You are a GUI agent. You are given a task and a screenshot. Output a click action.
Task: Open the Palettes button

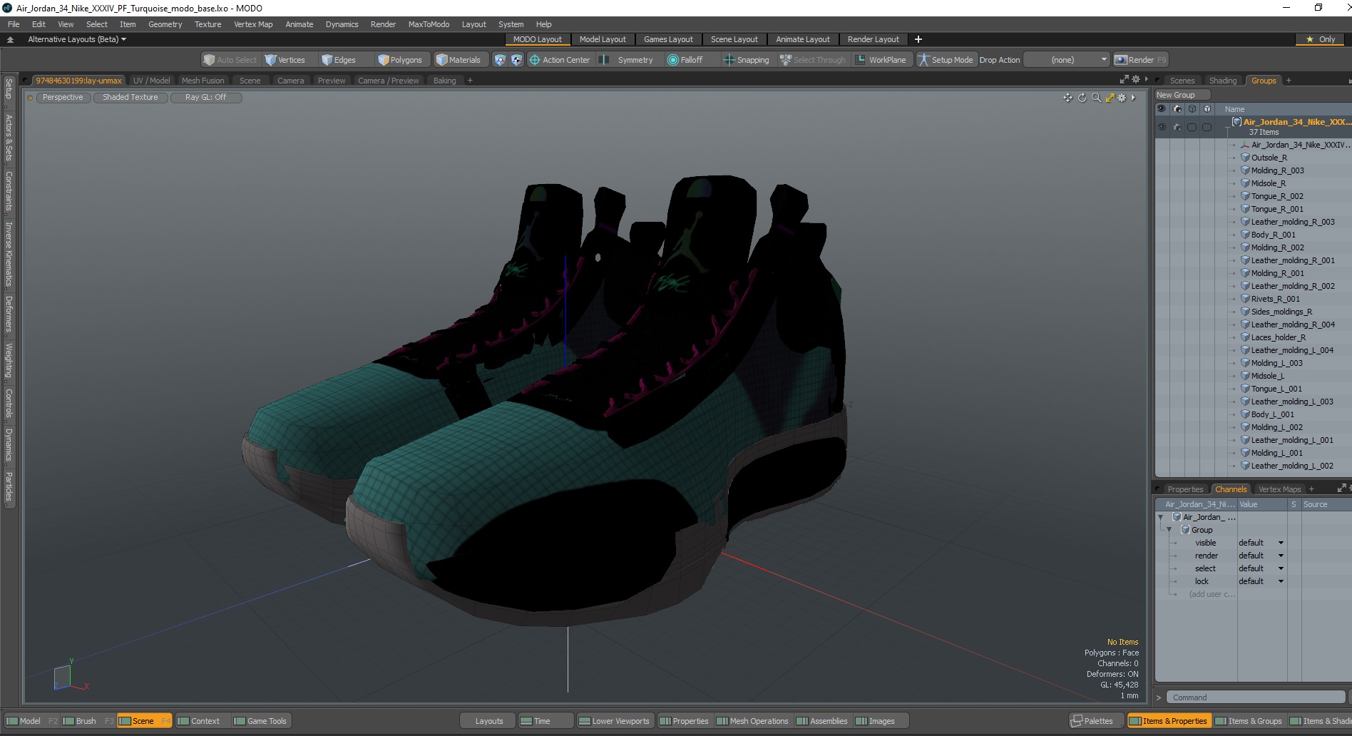coord(1097,721)
